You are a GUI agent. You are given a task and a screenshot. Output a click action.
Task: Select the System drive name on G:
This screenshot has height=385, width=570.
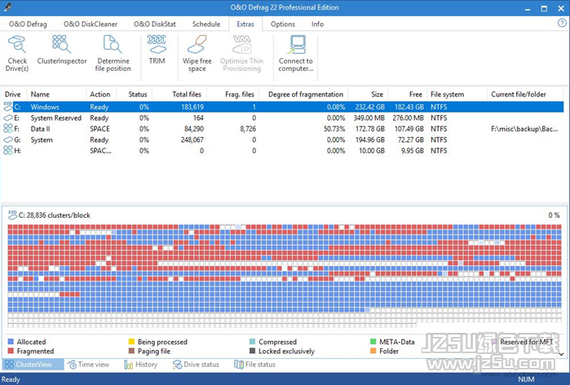point(42,139)
